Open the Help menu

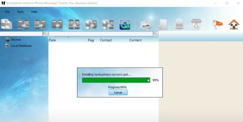(34, 12)
